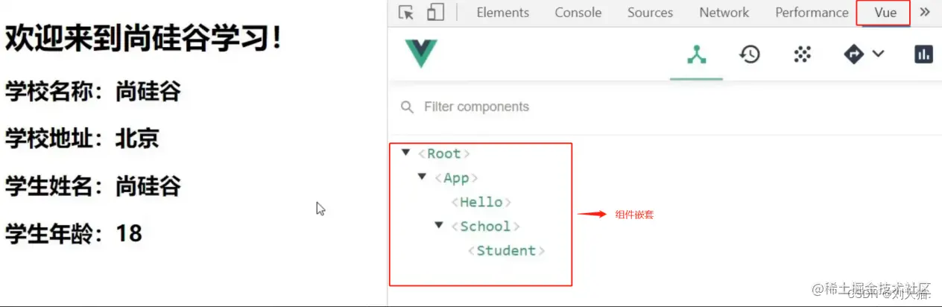This screenshot has width=942, height=307.
Task: Collapse the Root tree node
Action: (405, 153)
